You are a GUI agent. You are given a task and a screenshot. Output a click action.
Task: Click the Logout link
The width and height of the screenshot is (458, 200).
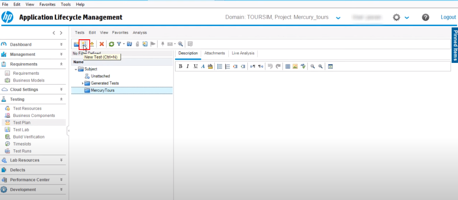pos(448,17)
